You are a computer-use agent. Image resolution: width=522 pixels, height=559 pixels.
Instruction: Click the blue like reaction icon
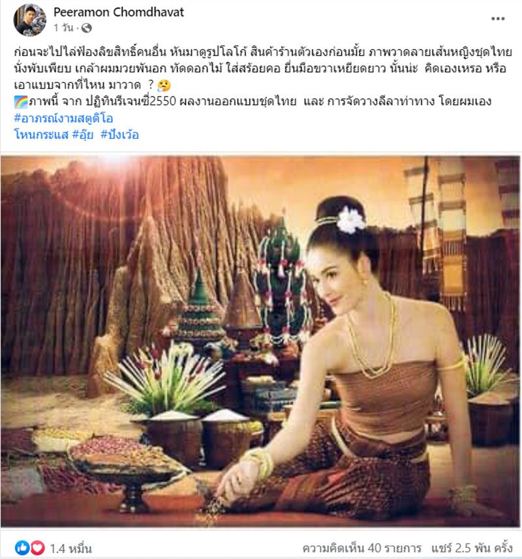pos(22,547)
